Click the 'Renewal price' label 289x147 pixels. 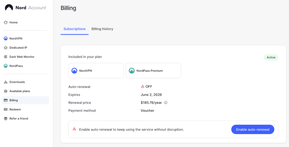(80, 103)
